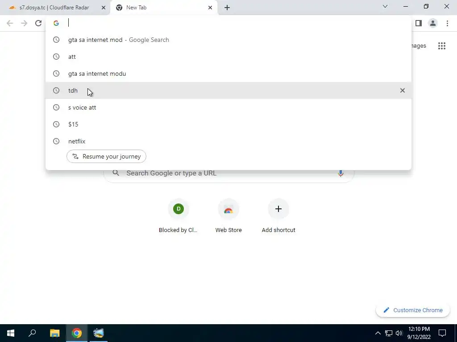Image resolution: width=457 pixels, height=342 pixels.
Task: Select the 'netflix' suggestion
Action: pyautogui.click(x=228, y=141)
